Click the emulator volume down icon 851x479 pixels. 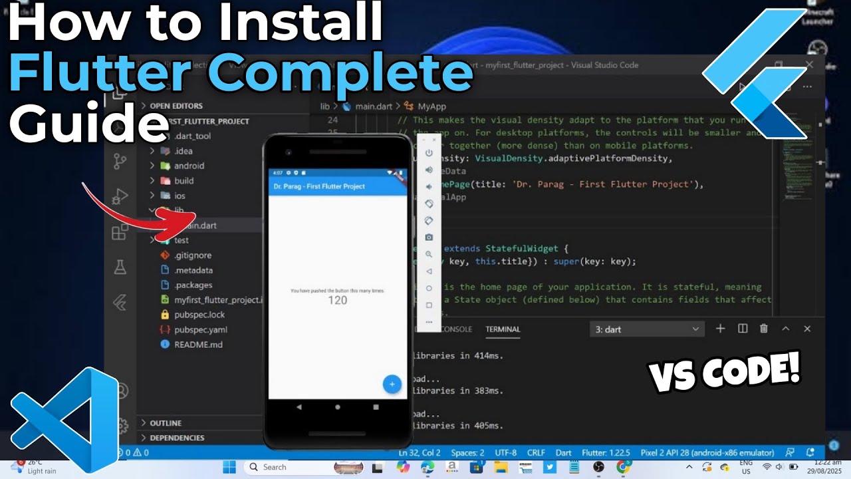429,186
